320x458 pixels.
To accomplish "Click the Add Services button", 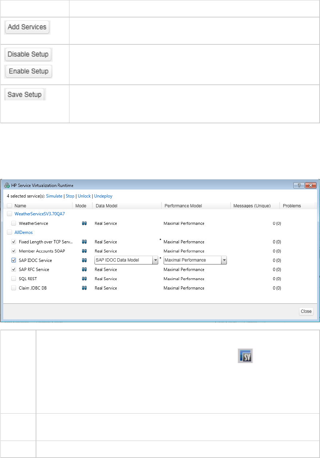I will 27,27.
